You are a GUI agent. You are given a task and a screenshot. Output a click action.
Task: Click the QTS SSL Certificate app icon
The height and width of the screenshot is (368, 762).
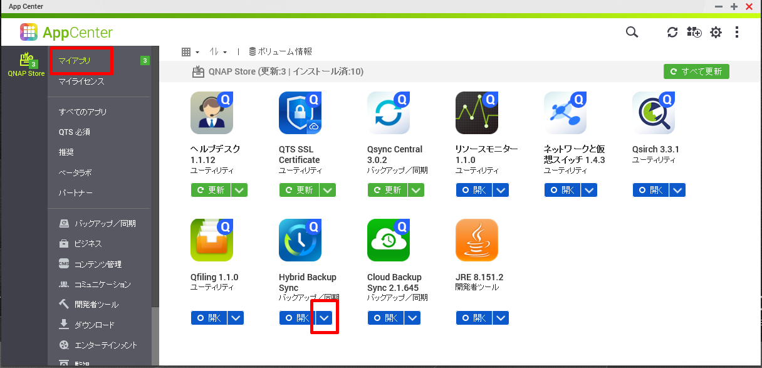tap(300, 113)
